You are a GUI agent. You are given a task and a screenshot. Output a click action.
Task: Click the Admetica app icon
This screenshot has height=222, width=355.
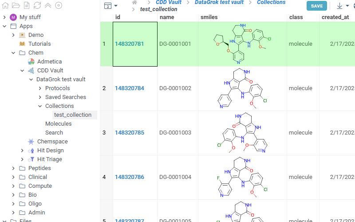tap(31, 62)
